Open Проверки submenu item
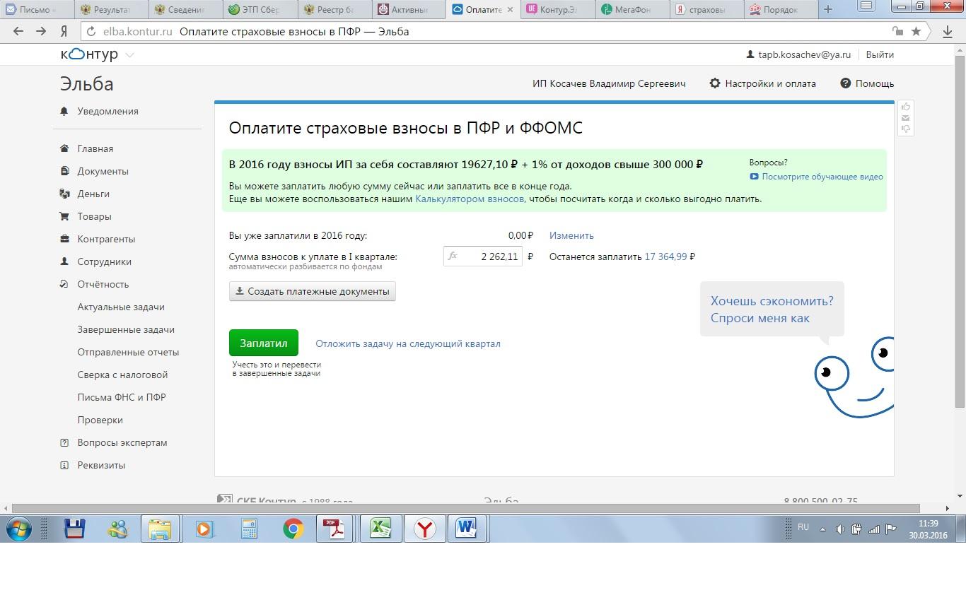Screen dimensions: 966x595 100,420
